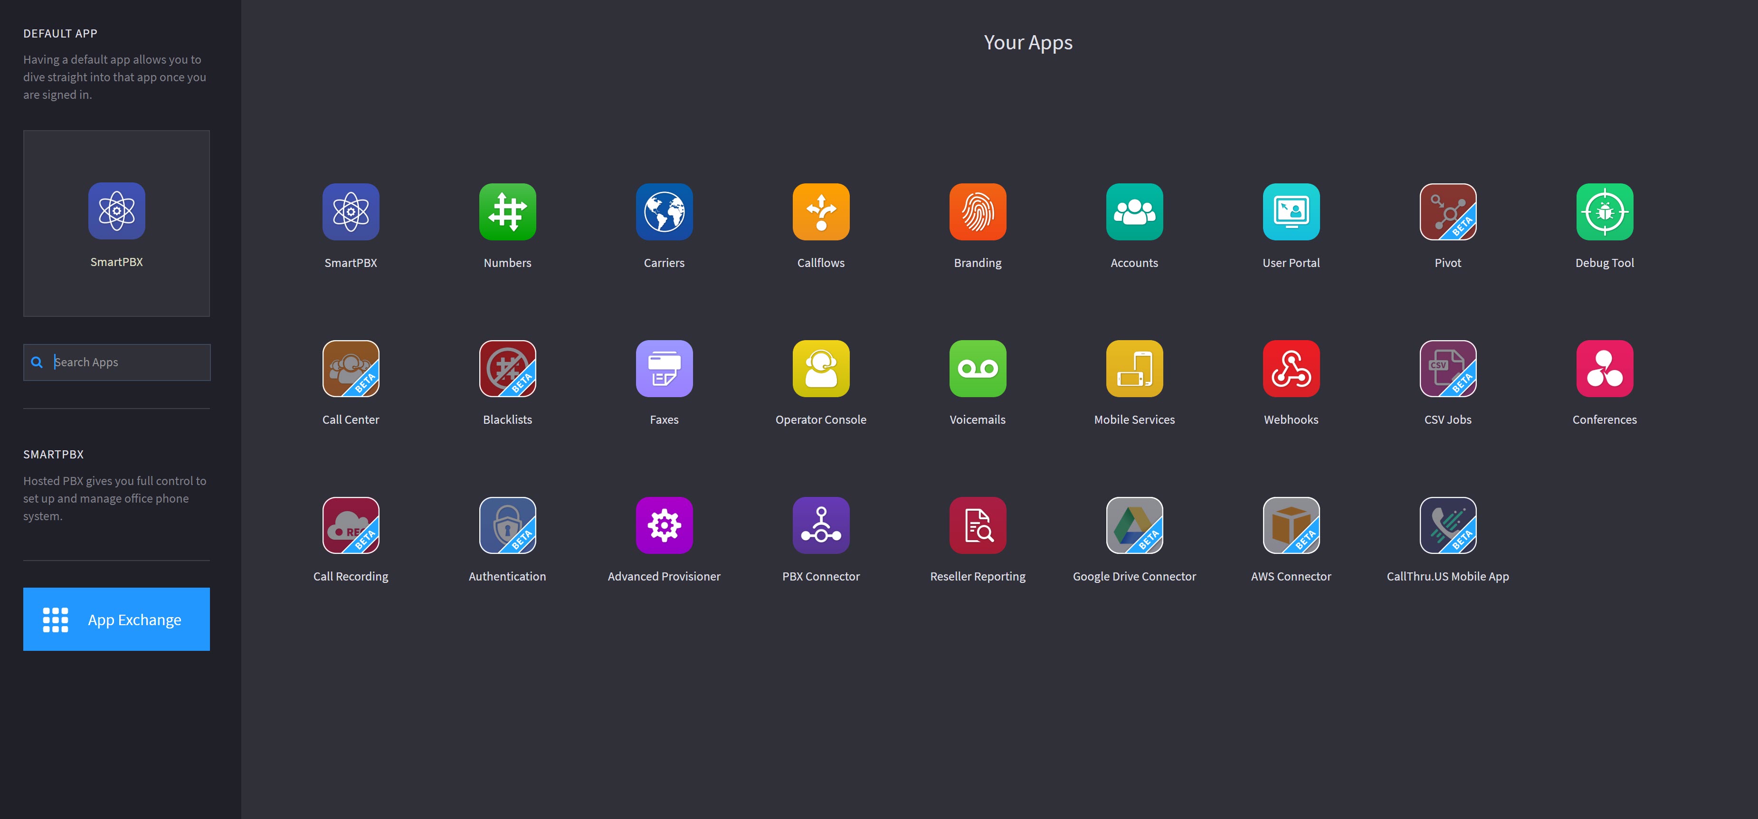Open the Conferences app icon

pyautogui.click(x=1605, y=369)
